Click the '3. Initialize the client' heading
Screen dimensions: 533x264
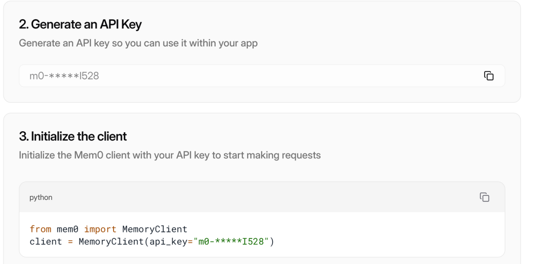(x=73, y=136)
